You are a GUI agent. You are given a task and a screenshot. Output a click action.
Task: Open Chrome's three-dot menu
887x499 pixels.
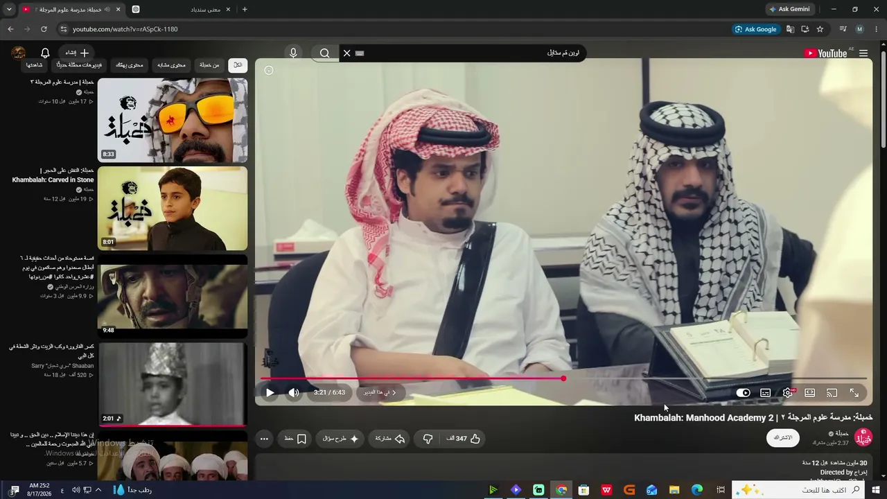coord(877,29)
